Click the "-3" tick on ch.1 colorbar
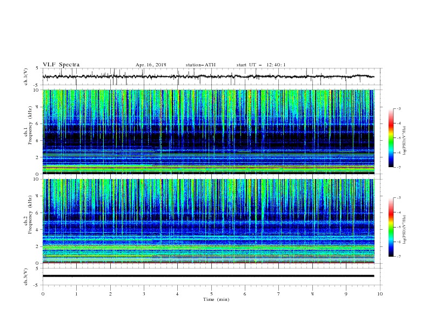This screenshot has width=428, height=330. [x=399, y=108]
